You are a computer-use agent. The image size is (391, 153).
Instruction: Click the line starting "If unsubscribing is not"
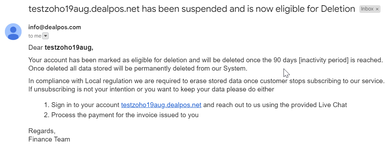click(151, 89)
